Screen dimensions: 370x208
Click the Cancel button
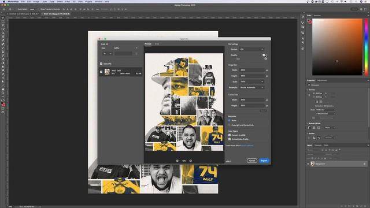(x=252, y=161)
